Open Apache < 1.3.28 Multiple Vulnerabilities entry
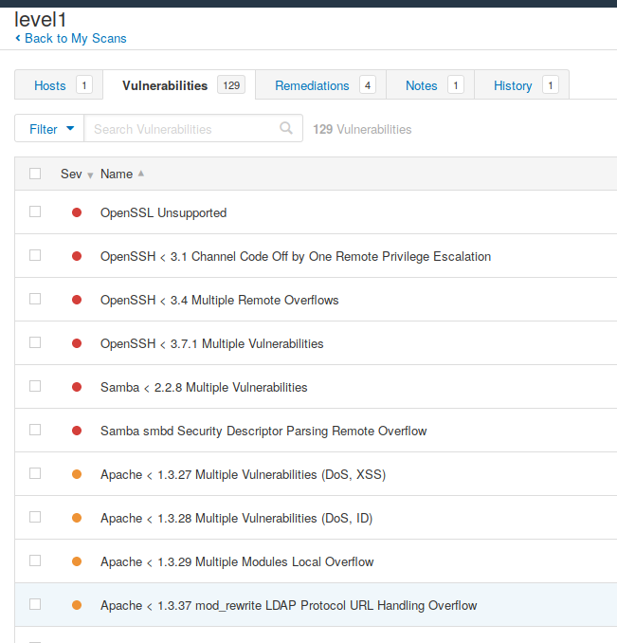Viewport: 617px width, 643px height. 236,519
